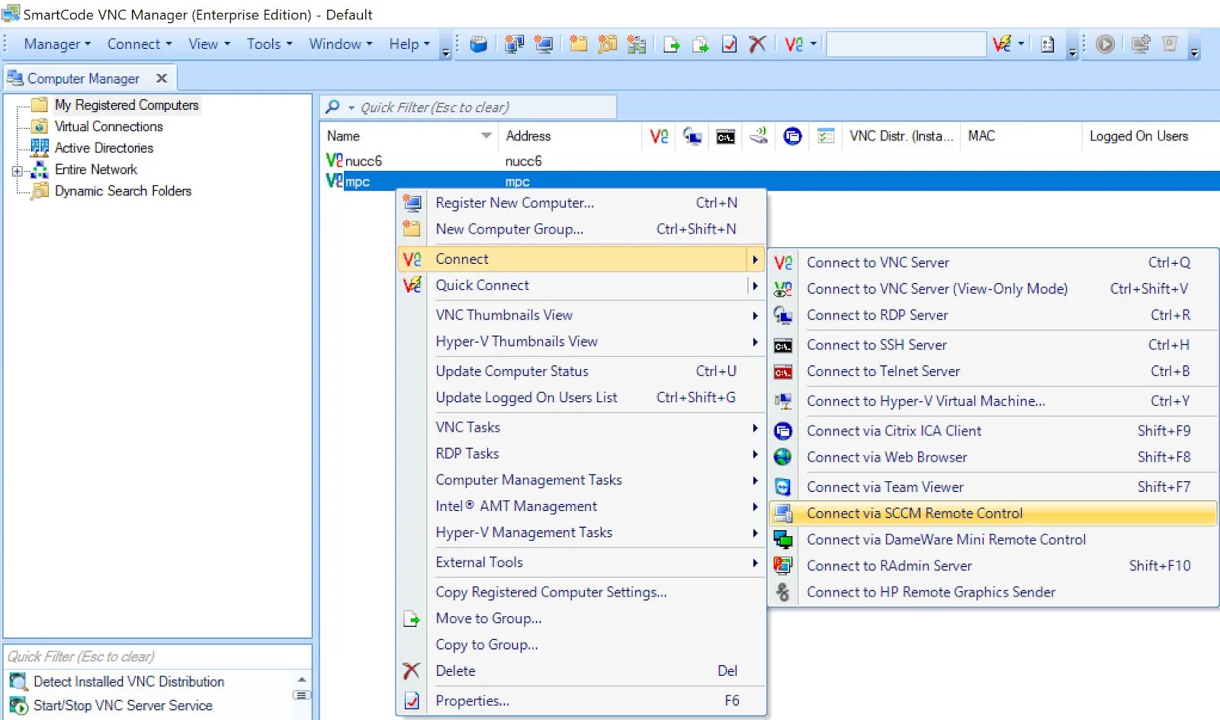Click the VNC connect toolbar icon

[x=794, y=44]
